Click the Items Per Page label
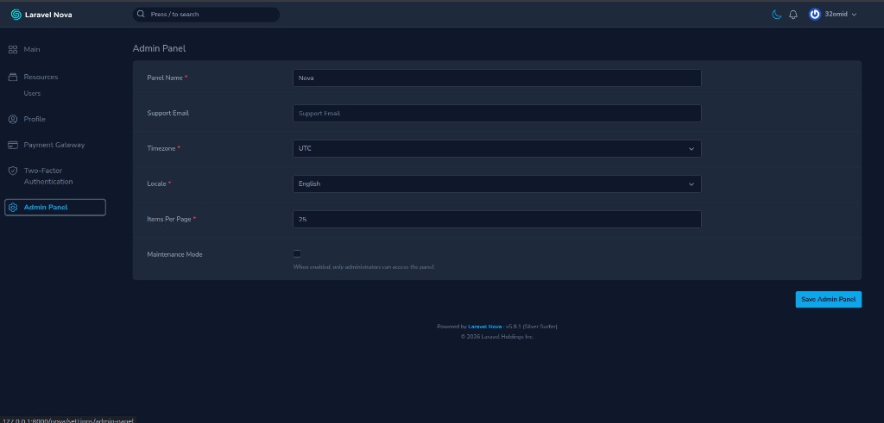Viewport: 884px width, 423px height. [x=169, y=220]
